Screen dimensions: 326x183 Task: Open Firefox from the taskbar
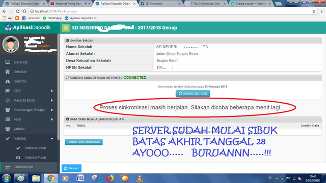click(110, 178)
